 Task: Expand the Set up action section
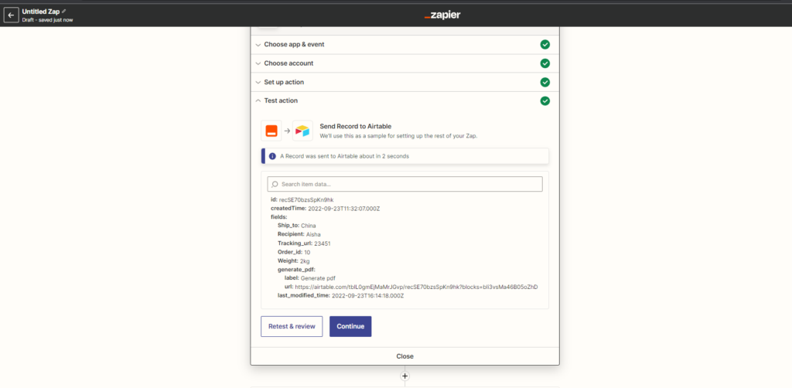[x=405, y=82]
